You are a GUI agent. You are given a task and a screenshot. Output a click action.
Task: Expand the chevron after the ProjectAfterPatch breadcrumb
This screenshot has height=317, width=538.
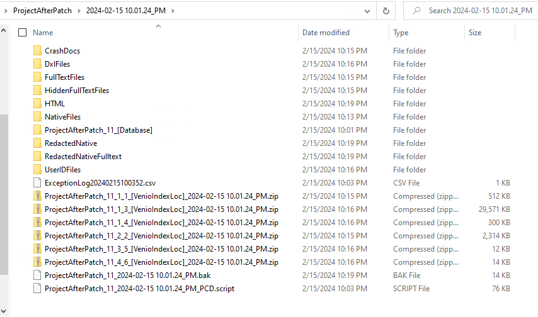click(79, 11)
